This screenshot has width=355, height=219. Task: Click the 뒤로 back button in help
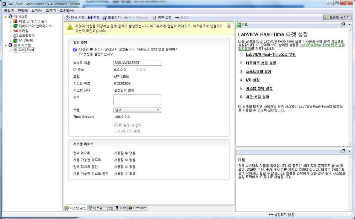pos(242,24)
